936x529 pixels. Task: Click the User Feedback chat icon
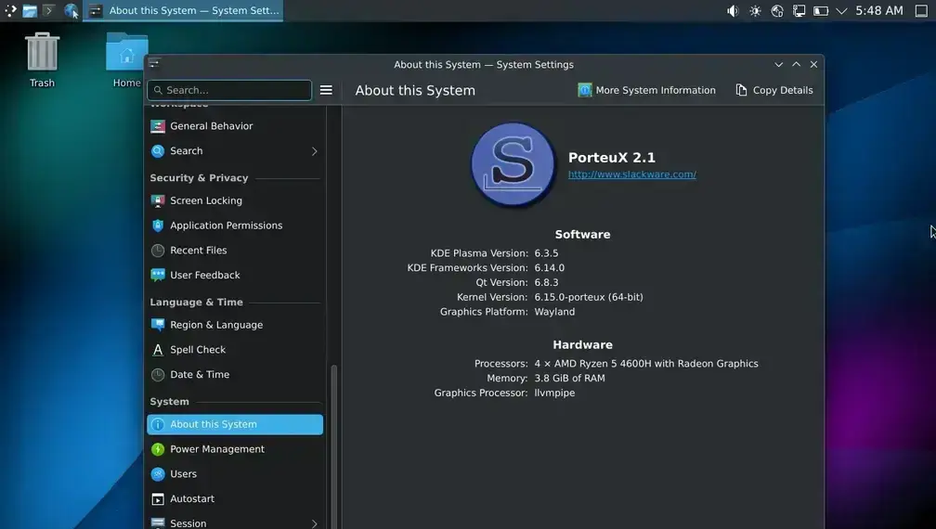coord(158,275)
